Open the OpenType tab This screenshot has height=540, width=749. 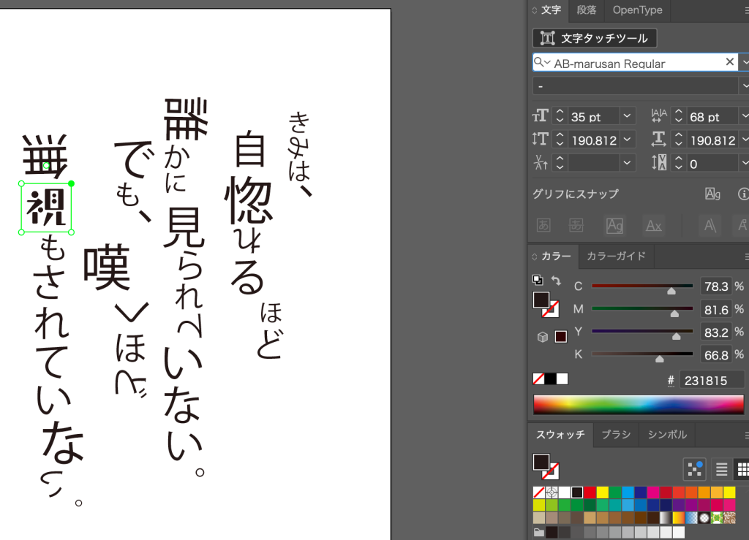click(637, 10)
